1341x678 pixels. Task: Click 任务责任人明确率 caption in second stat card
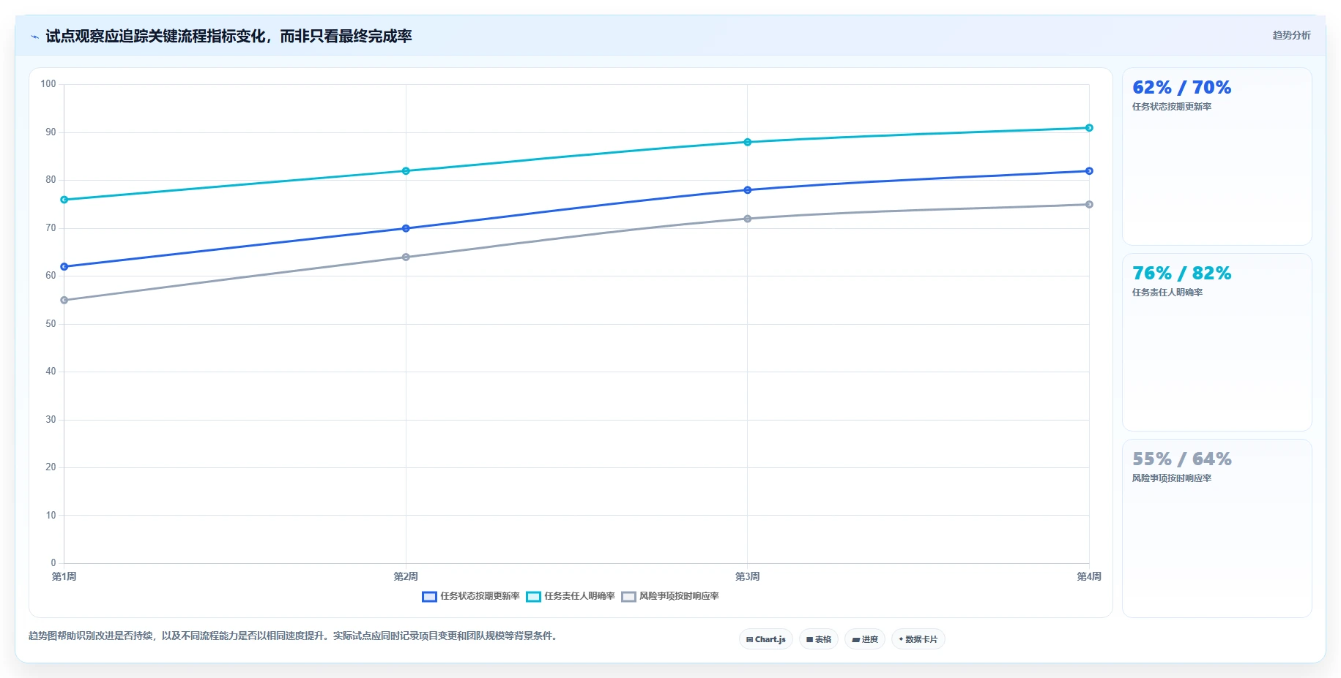[x=1167, y=293]
